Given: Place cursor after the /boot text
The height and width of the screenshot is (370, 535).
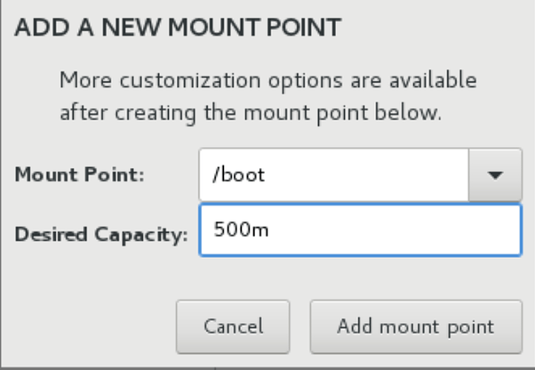Looking at the screenshot, I should pos(266,174).
